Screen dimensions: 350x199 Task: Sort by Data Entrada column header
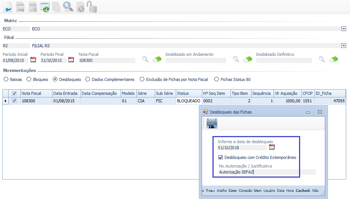[66, 93]
